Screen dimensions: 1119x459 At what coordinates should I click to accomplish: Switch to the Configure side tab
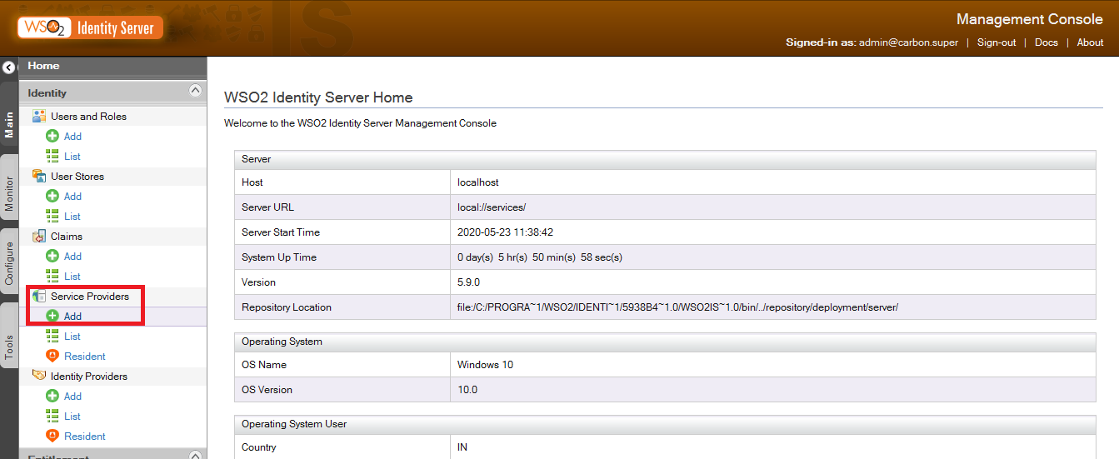pos(9,263)
